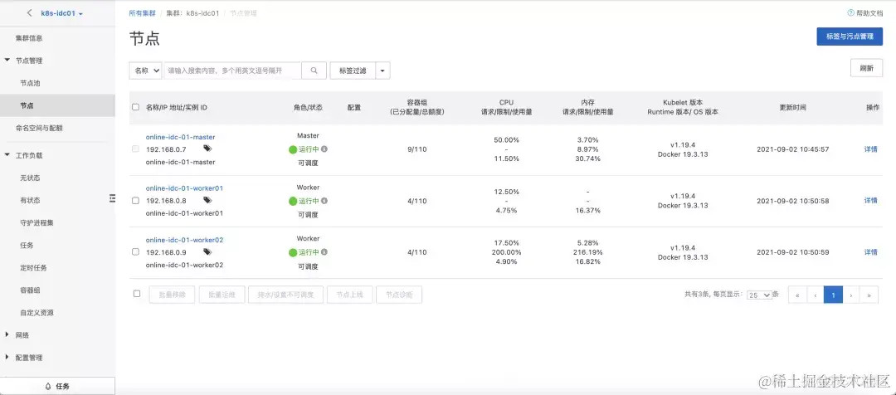Focus the node search input field

pyautogui.click(x=232, y=71)
